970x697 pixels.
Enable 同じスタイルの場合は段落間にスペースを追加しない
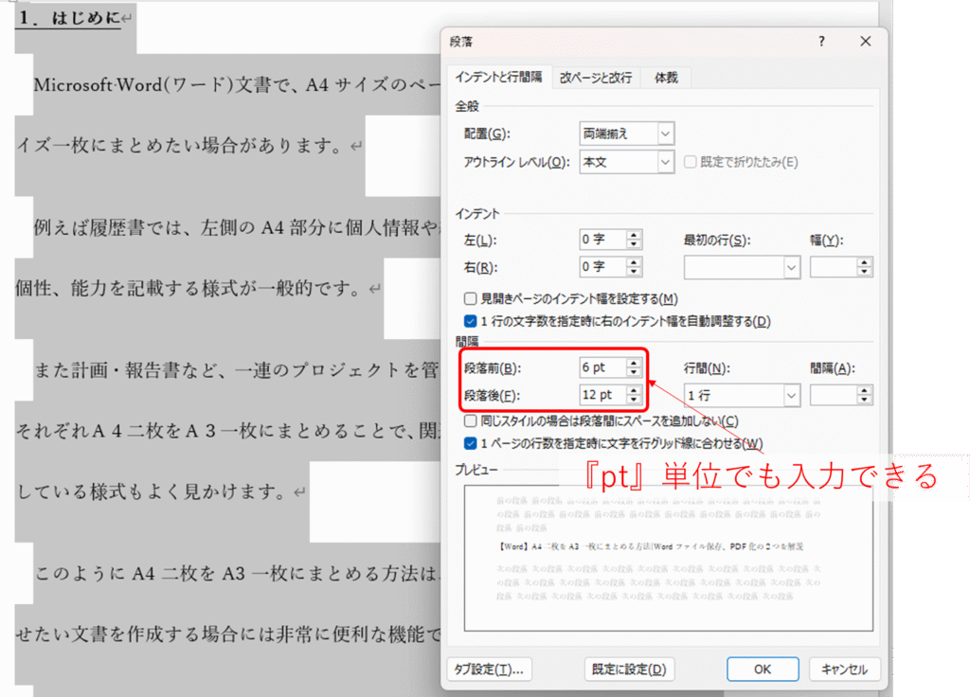(x=471, y=420)
